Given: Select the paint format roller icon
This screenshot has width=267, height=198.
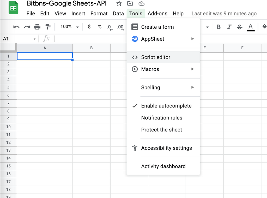Looking at the screenshot, I should click(48, 27).
